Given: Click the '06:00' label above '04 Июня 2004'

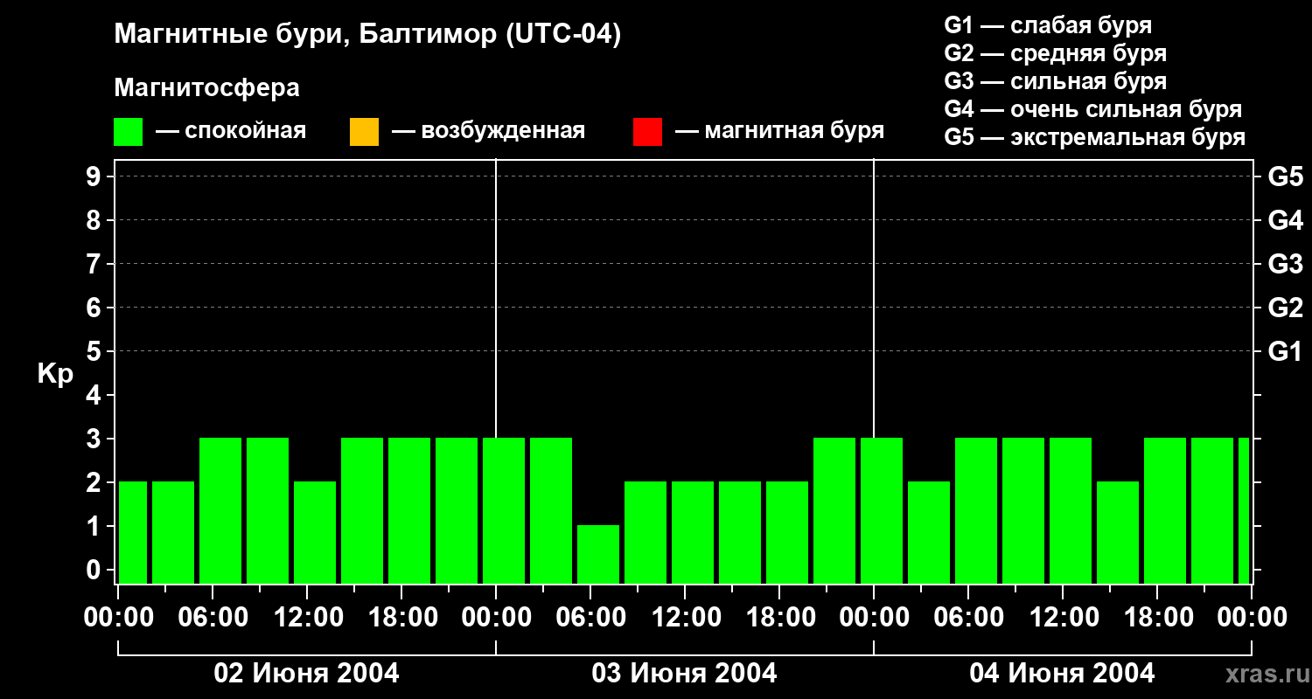Looking at the screenshot, I should 968,618.
